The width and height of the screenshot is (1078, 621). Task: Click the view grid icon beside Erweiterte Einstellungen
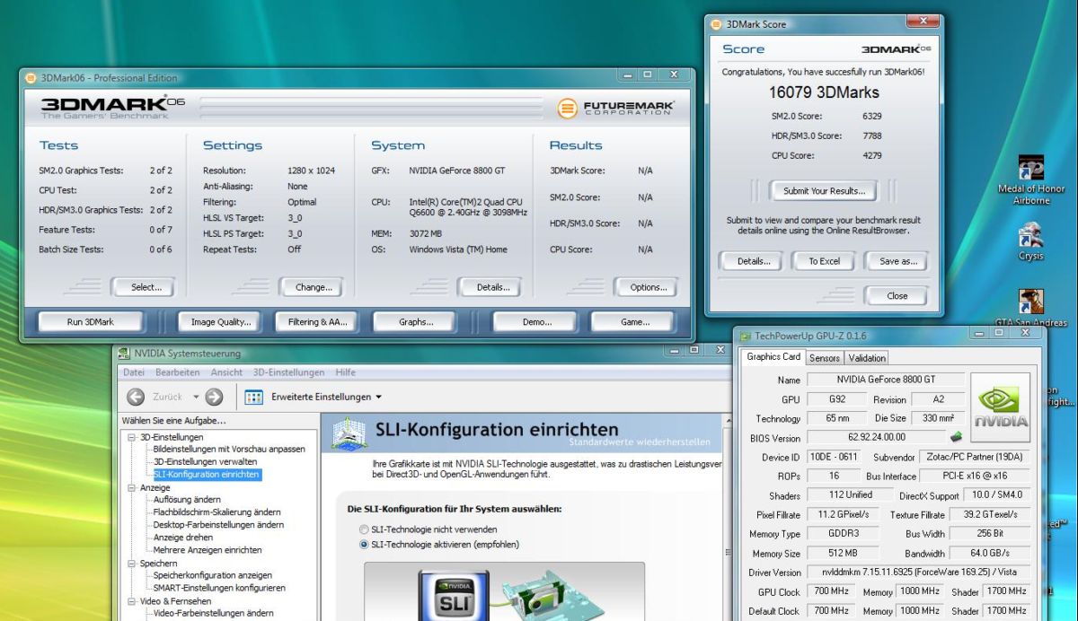pyautogui.click(x=253, y=397)
